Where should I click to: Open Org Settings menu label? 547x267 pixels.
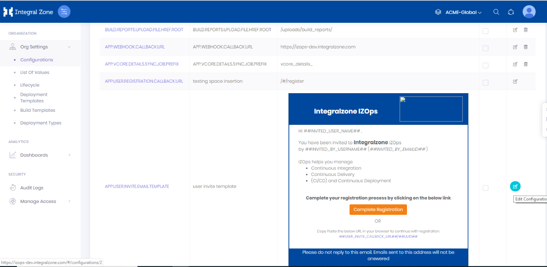34,47
